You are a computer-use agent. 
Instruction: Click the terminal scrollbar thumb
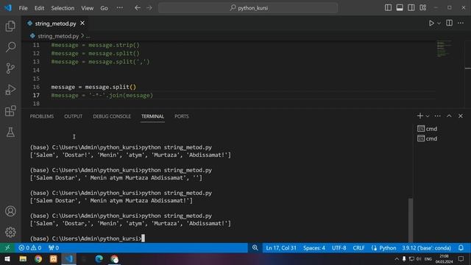pos(411,219)
